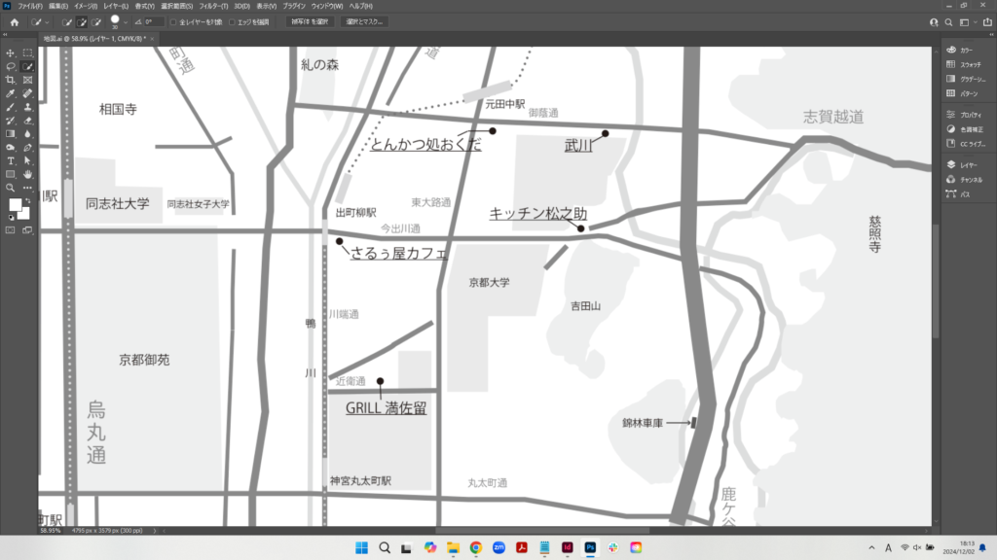Collapse the toolbar with the double-chevron
Screen dimensions: 997x560
[5, 34]
